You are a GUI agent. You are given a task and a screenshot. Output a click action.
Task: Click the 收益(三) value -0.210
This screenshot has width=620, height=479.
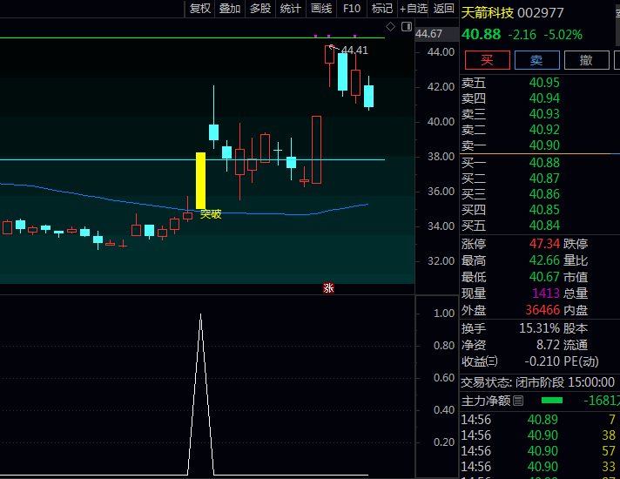(x=542, y=361)
